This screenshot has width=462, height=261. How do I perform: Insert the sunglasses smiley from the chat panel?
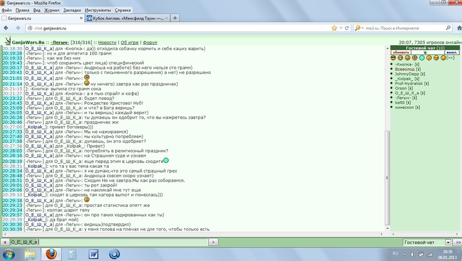pyautogui.click(x=393, y=58)
